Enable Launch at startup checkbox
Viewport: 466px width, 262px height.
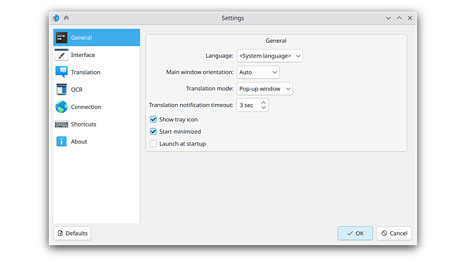coord(153,144)
